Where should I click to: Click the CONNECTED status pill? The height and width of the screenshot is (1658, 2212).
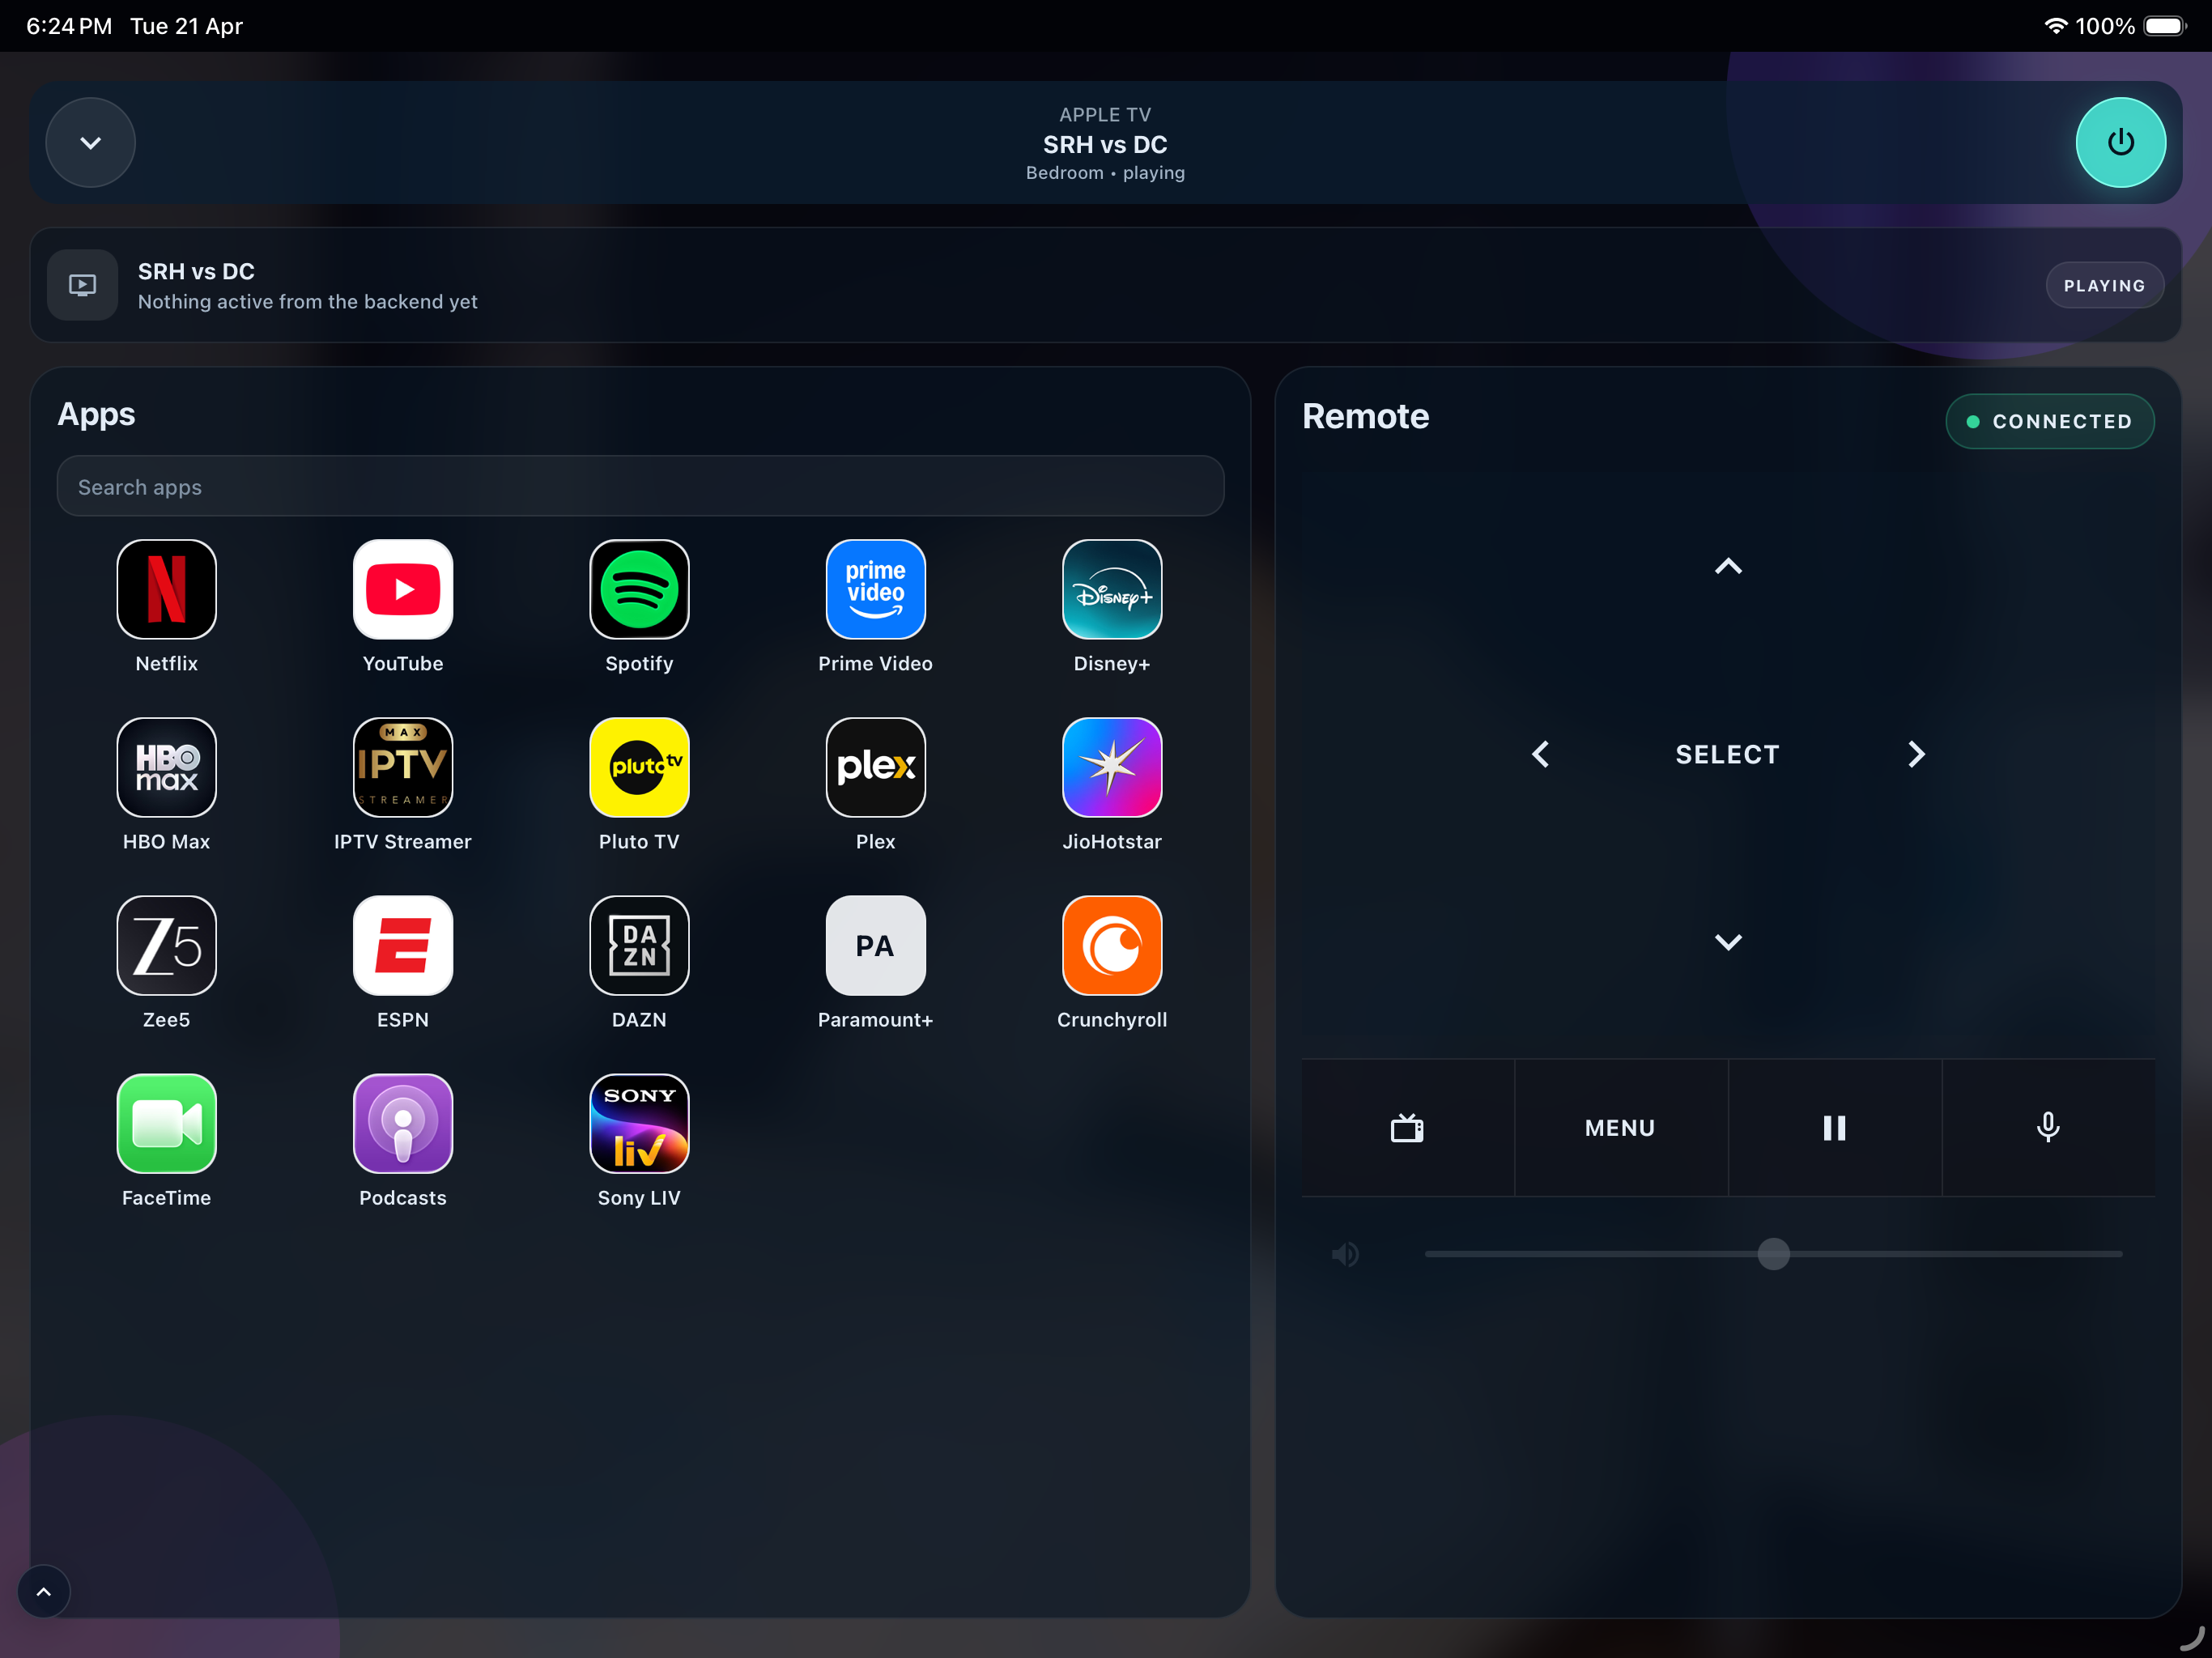2049,421
